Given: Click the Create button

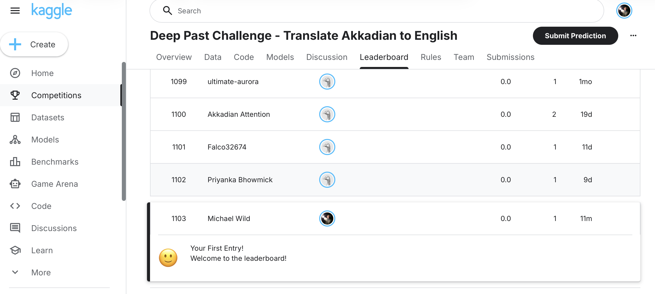Looking at the screenshot, I should point(34,44).
